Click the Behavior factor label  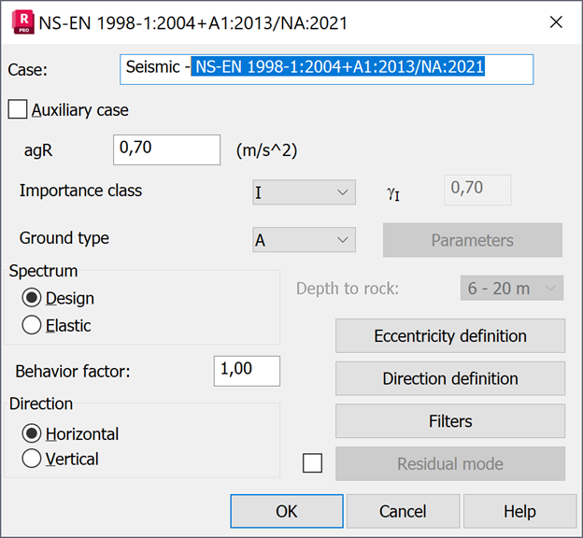tap(73, 372)
